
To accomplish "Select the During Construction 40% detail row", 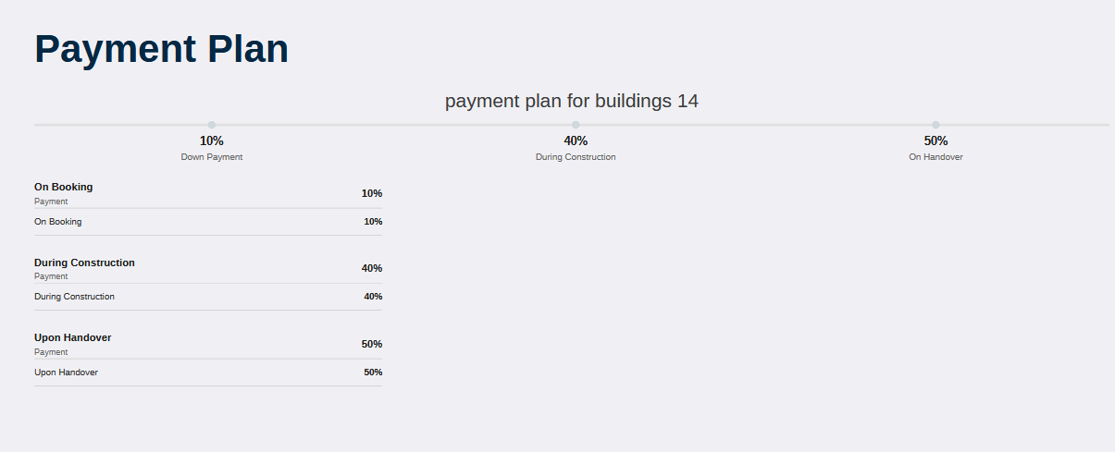I will point(208,297).
